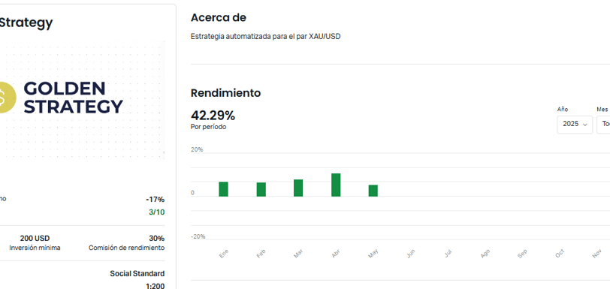The width and height of the screenshot is (610, 289).
Task: Click the 200 USD minimum investment value
Action: (35, 239)
